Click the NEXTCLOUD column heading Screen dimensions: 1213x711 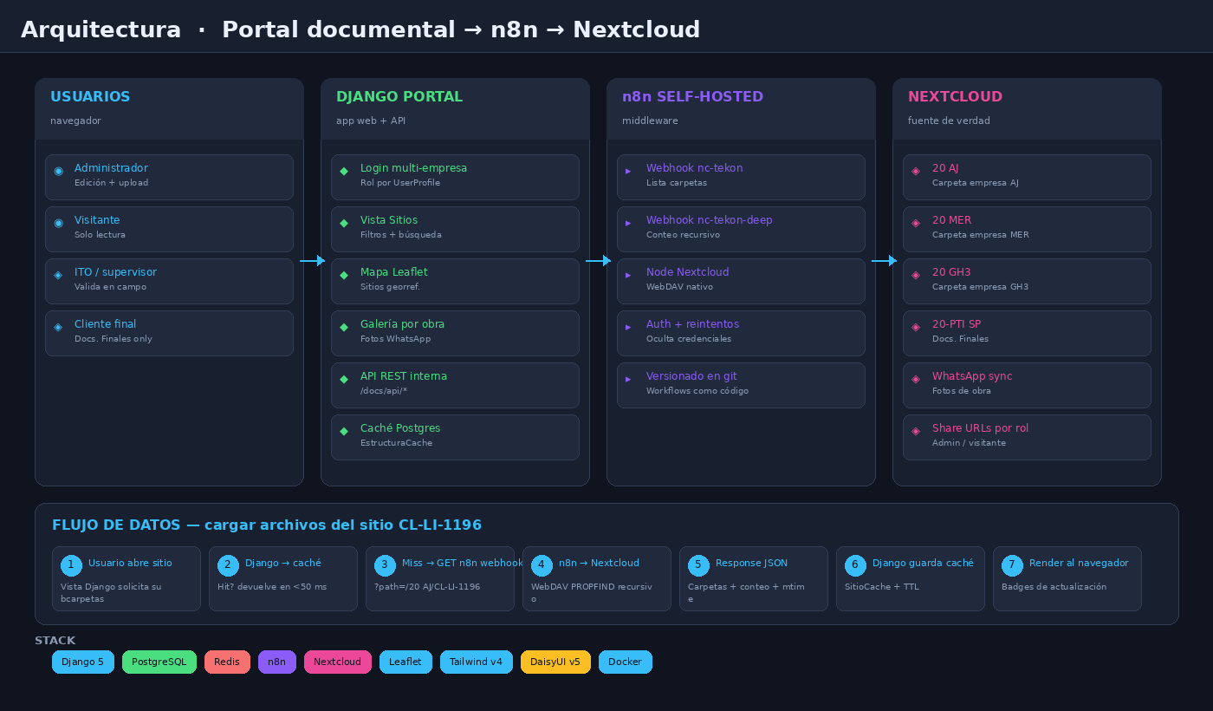tap(955, 97)
